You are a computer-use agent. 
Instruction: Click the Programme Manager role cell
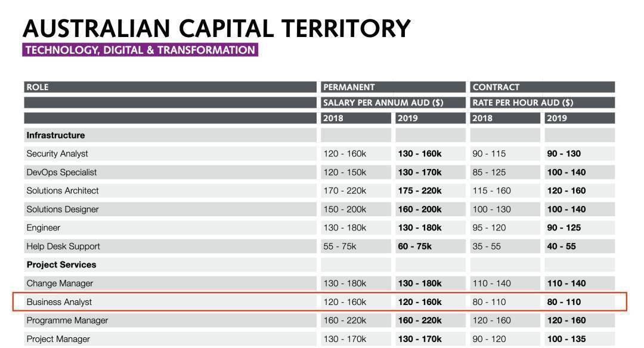pos(170,321)
